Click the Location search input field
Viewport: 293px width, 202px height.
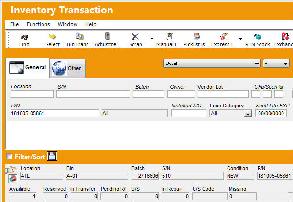tap(32, 94)
